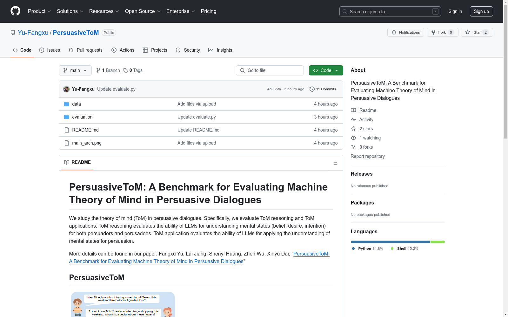Open the Open Source dropdown
Image resolution: width=508 pixels, height=317 pixels.
coord(143,11)
